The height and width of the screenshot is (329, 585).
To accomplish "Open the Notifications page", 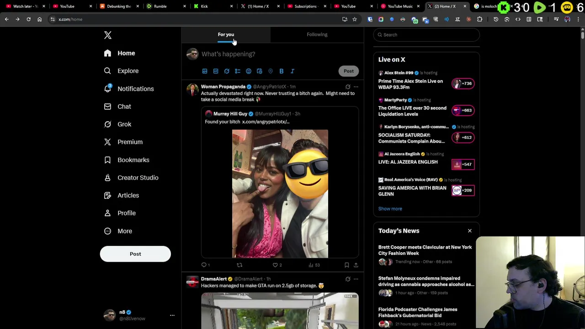I will tap(128, 89).
